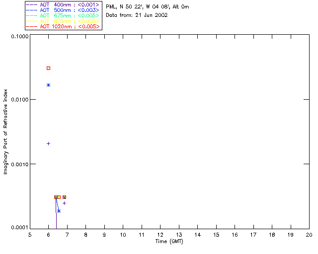This screenshot has width=318, height=254.
Task: Click x-axis tick label 7
Action: click(67, 235)
